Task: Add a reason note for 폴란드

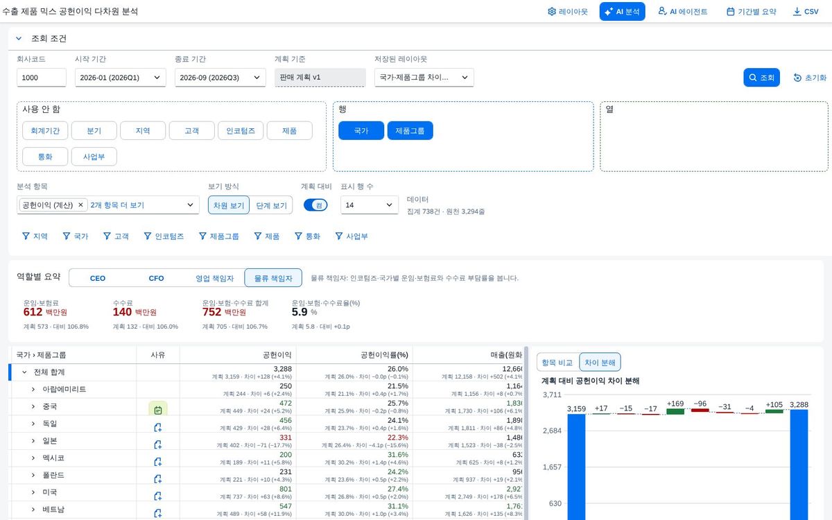Action: (x=158, y=479)
